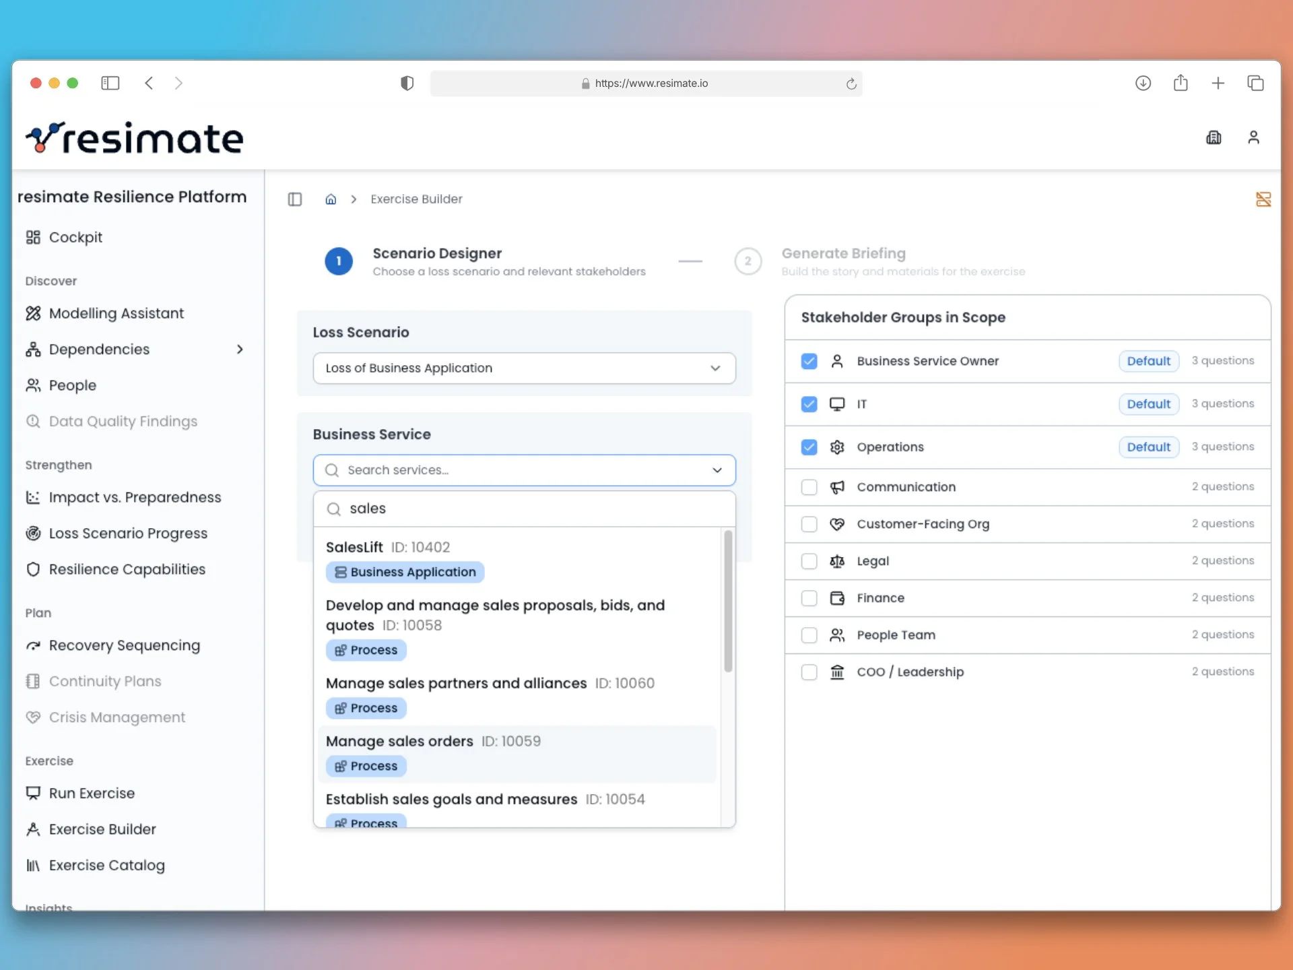Collapse the Business Service search dropdown
Image resolution: width=1293 pixels, height=970 pixels.
717,470
